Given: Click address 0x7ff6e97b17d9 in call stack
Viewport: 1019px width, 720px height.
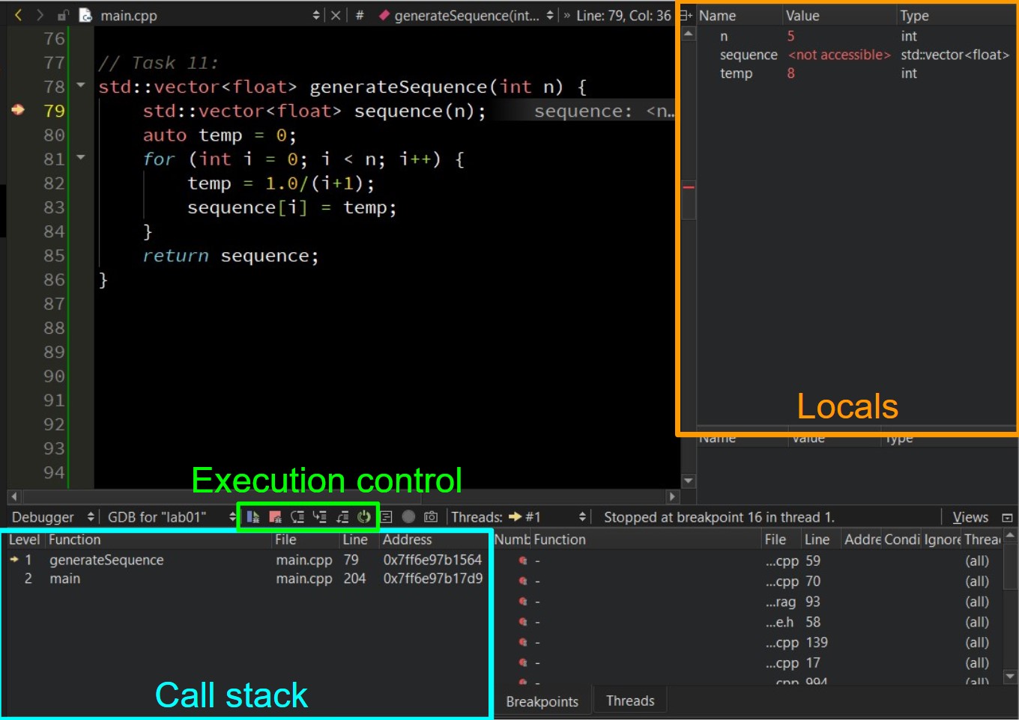Looking at the screenshot, I should pyautogui.click(x=433, y=579).
